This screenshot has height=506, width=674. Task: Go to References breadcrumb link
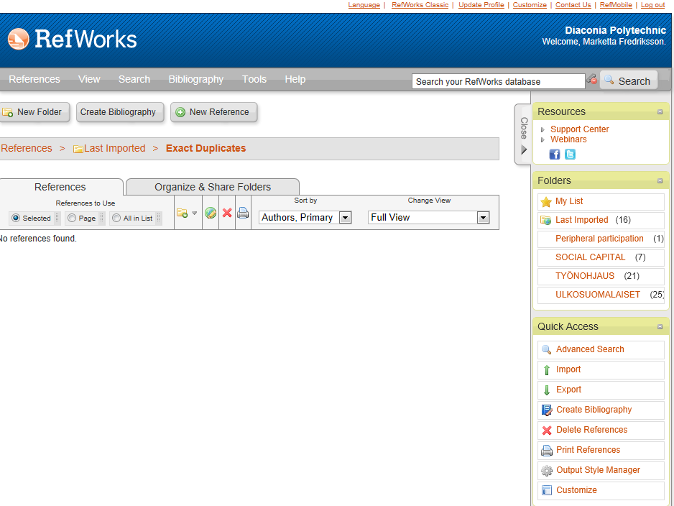click(x=26, y=148)
